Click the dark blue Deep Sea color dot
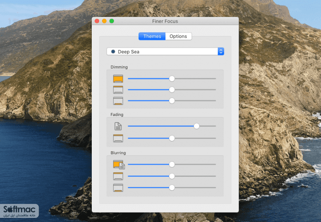The height and width of the screenshot is (222, 321). pyautogui.click(x=113, y=51)
